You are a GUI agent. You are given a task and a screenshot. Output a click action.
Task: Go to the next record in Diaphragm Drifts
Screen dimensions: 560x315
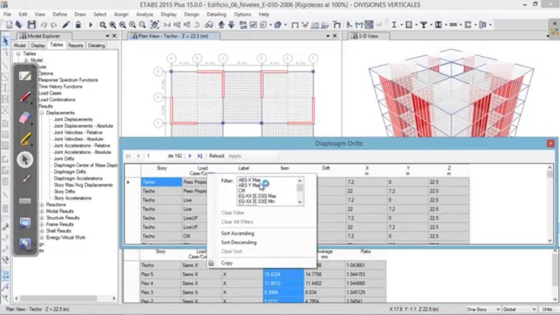[x=190, y=156]
